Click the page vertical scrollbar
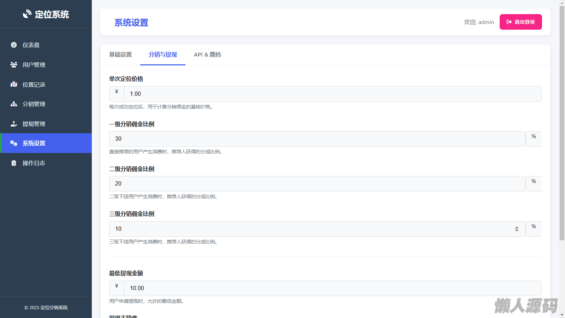This screenshot has width=565, height=318. [x=562, y=124]
